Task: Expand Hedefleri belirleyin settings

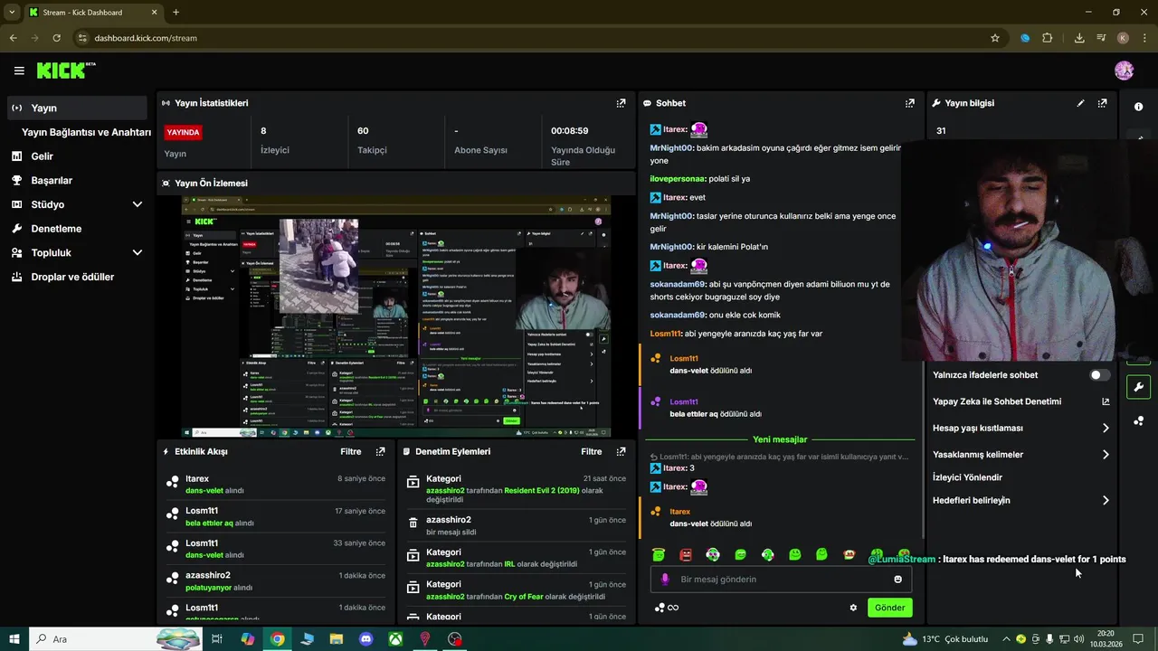Action: tap(1106, 500)
